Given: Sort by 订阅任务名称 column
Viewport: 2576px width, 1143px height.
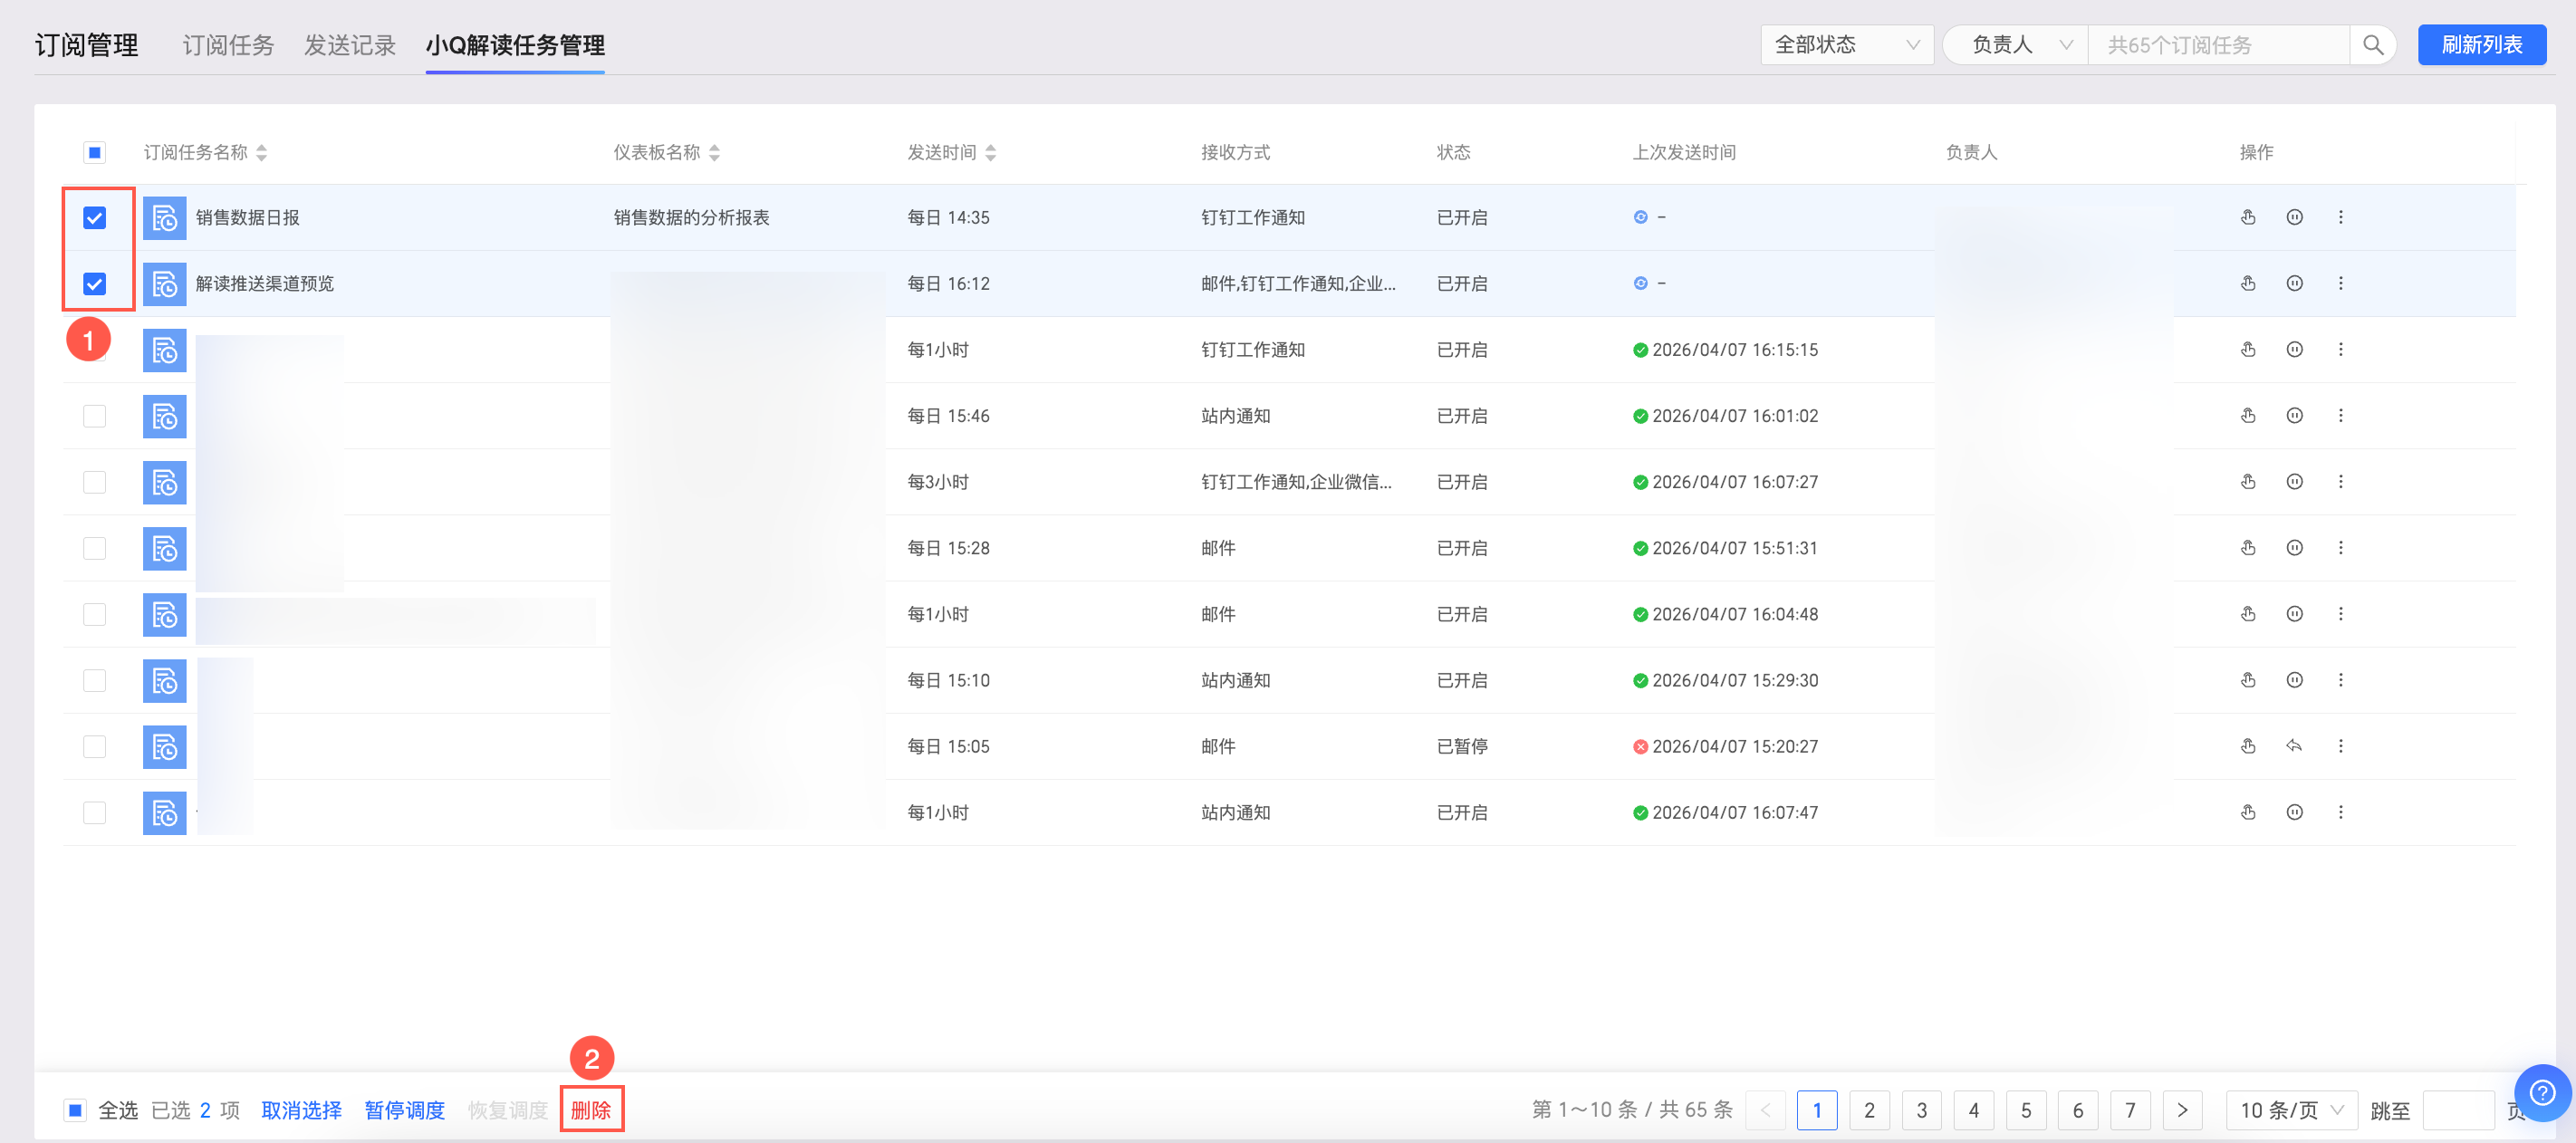Looking at the screenshot, I should click(x=261, y=152).
